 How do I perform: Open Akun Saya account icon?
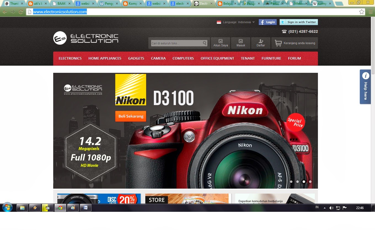pyautogui.click(x=221, y=43)
